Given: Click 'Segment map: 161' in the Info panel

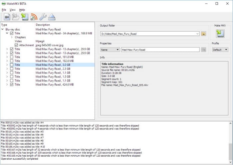Looking at the screenshot, I should click(x=112, y=82).
